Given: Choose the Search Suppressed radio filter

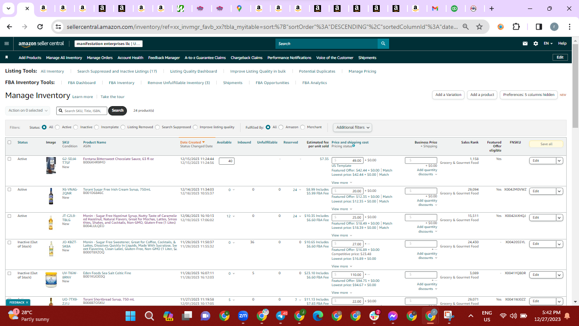Looking at the screenshot, I should [158, 127].
